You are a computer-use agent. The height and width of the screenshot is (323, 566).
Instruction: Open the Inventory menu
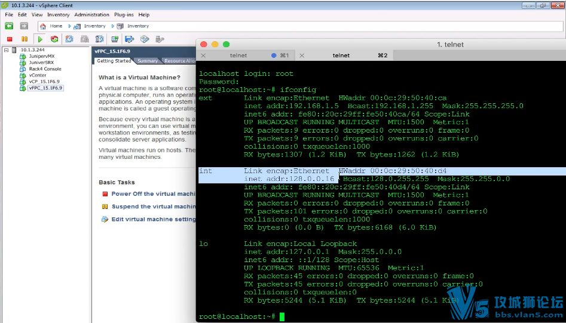pyautogui.click(x=58, y=15)
